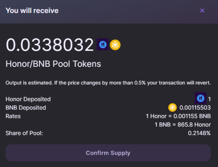Click the small BNB icon beside deposited amount
The height and width of the screenshot is (167, 218).
(172, 107)
